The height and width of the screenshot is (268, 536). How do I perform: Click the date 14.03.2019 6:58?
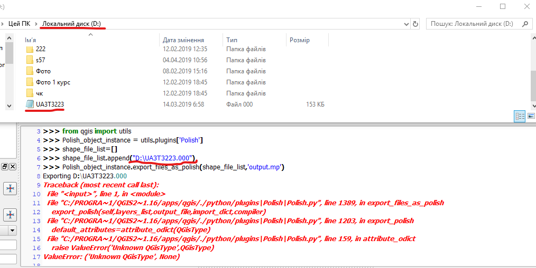[x=183, y=104]
